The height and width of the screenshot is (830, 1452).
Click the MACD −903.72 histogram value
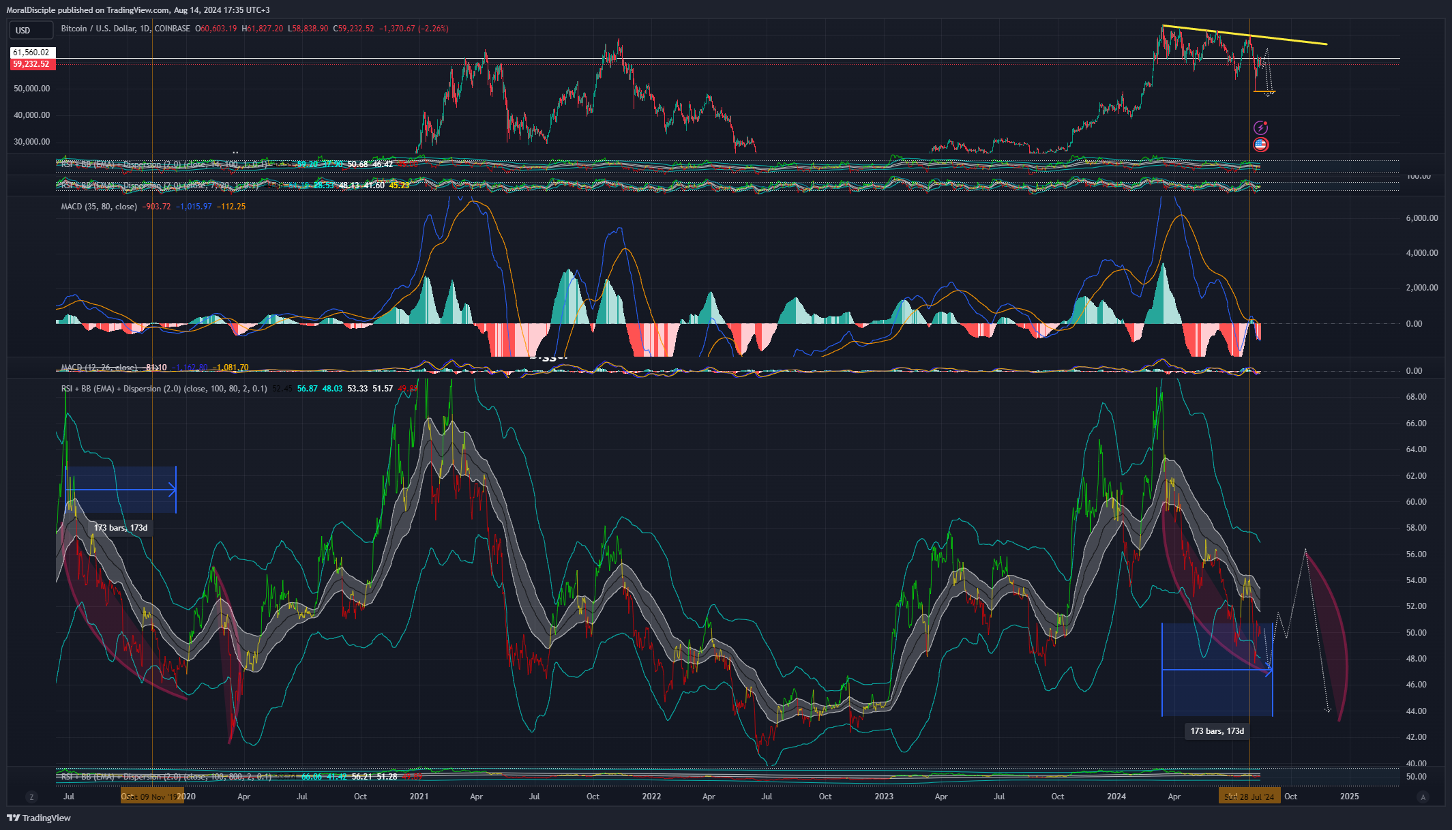click(x=157, y=207)
